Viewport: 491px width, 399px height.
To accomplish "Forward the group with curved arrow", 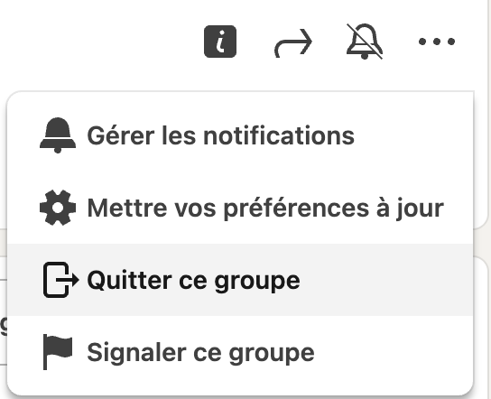I will click(293, 43).
